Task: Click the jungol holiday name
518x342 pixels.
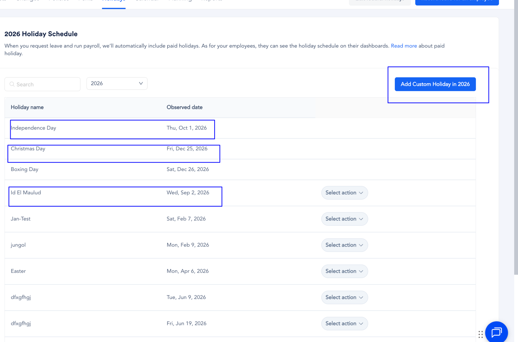Action: (18, 245)
